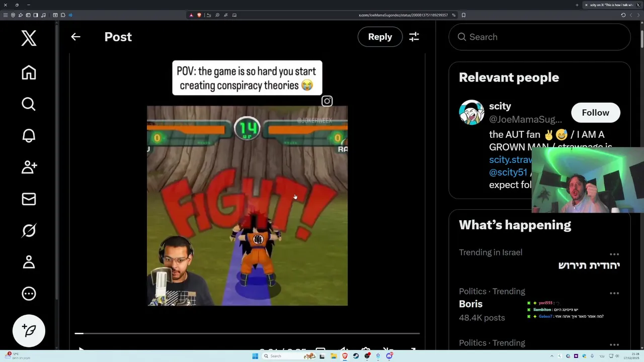
Task: Click Brave rewards triangle icon
Action: coord(191,15)
